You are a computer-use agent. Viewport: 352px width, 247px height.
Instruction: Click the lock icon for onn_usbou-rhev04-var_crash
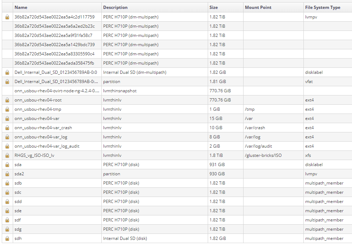point(7,128)
